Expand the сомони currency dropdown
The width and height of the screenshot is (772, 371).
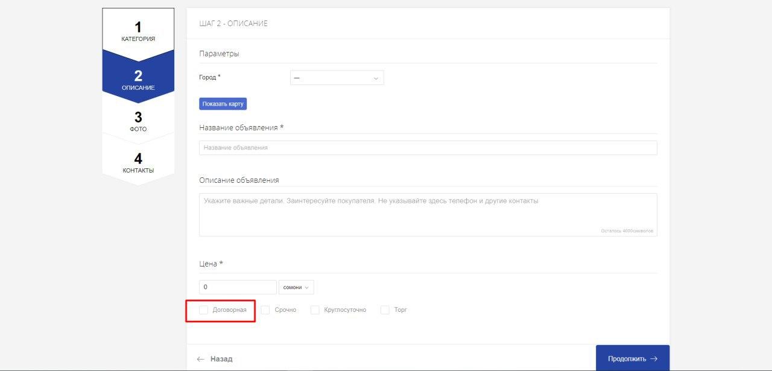pos(296,287)
